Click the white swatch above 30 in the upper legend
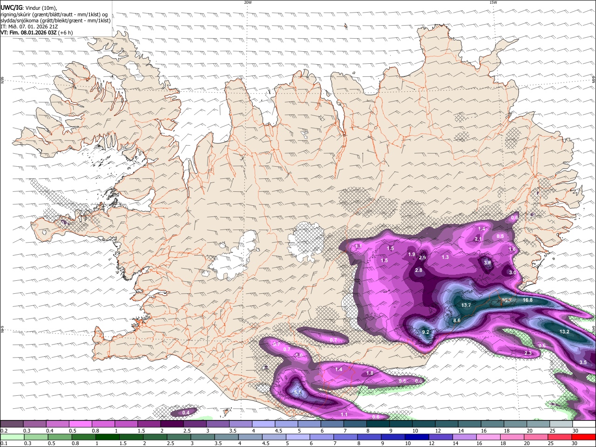Viewport: 596px width, 447px height. click(x=584, y=424)
